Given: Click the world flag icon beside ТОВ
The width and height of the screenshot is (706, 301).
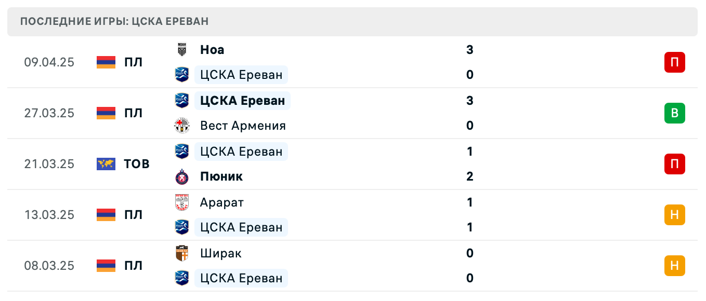Looking at the screenshot, I should 106,164.
